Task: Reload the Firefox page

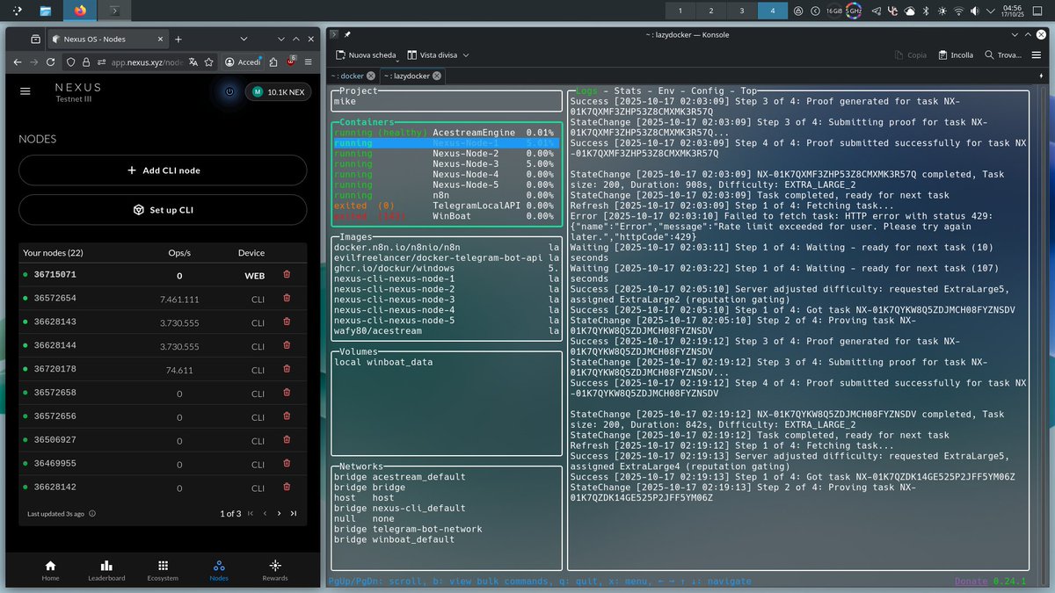Action: (51, 62)
